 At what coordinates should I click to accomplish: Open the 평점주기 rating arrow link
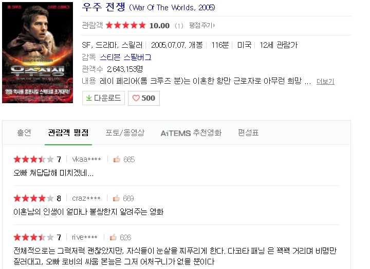point(202,25)
